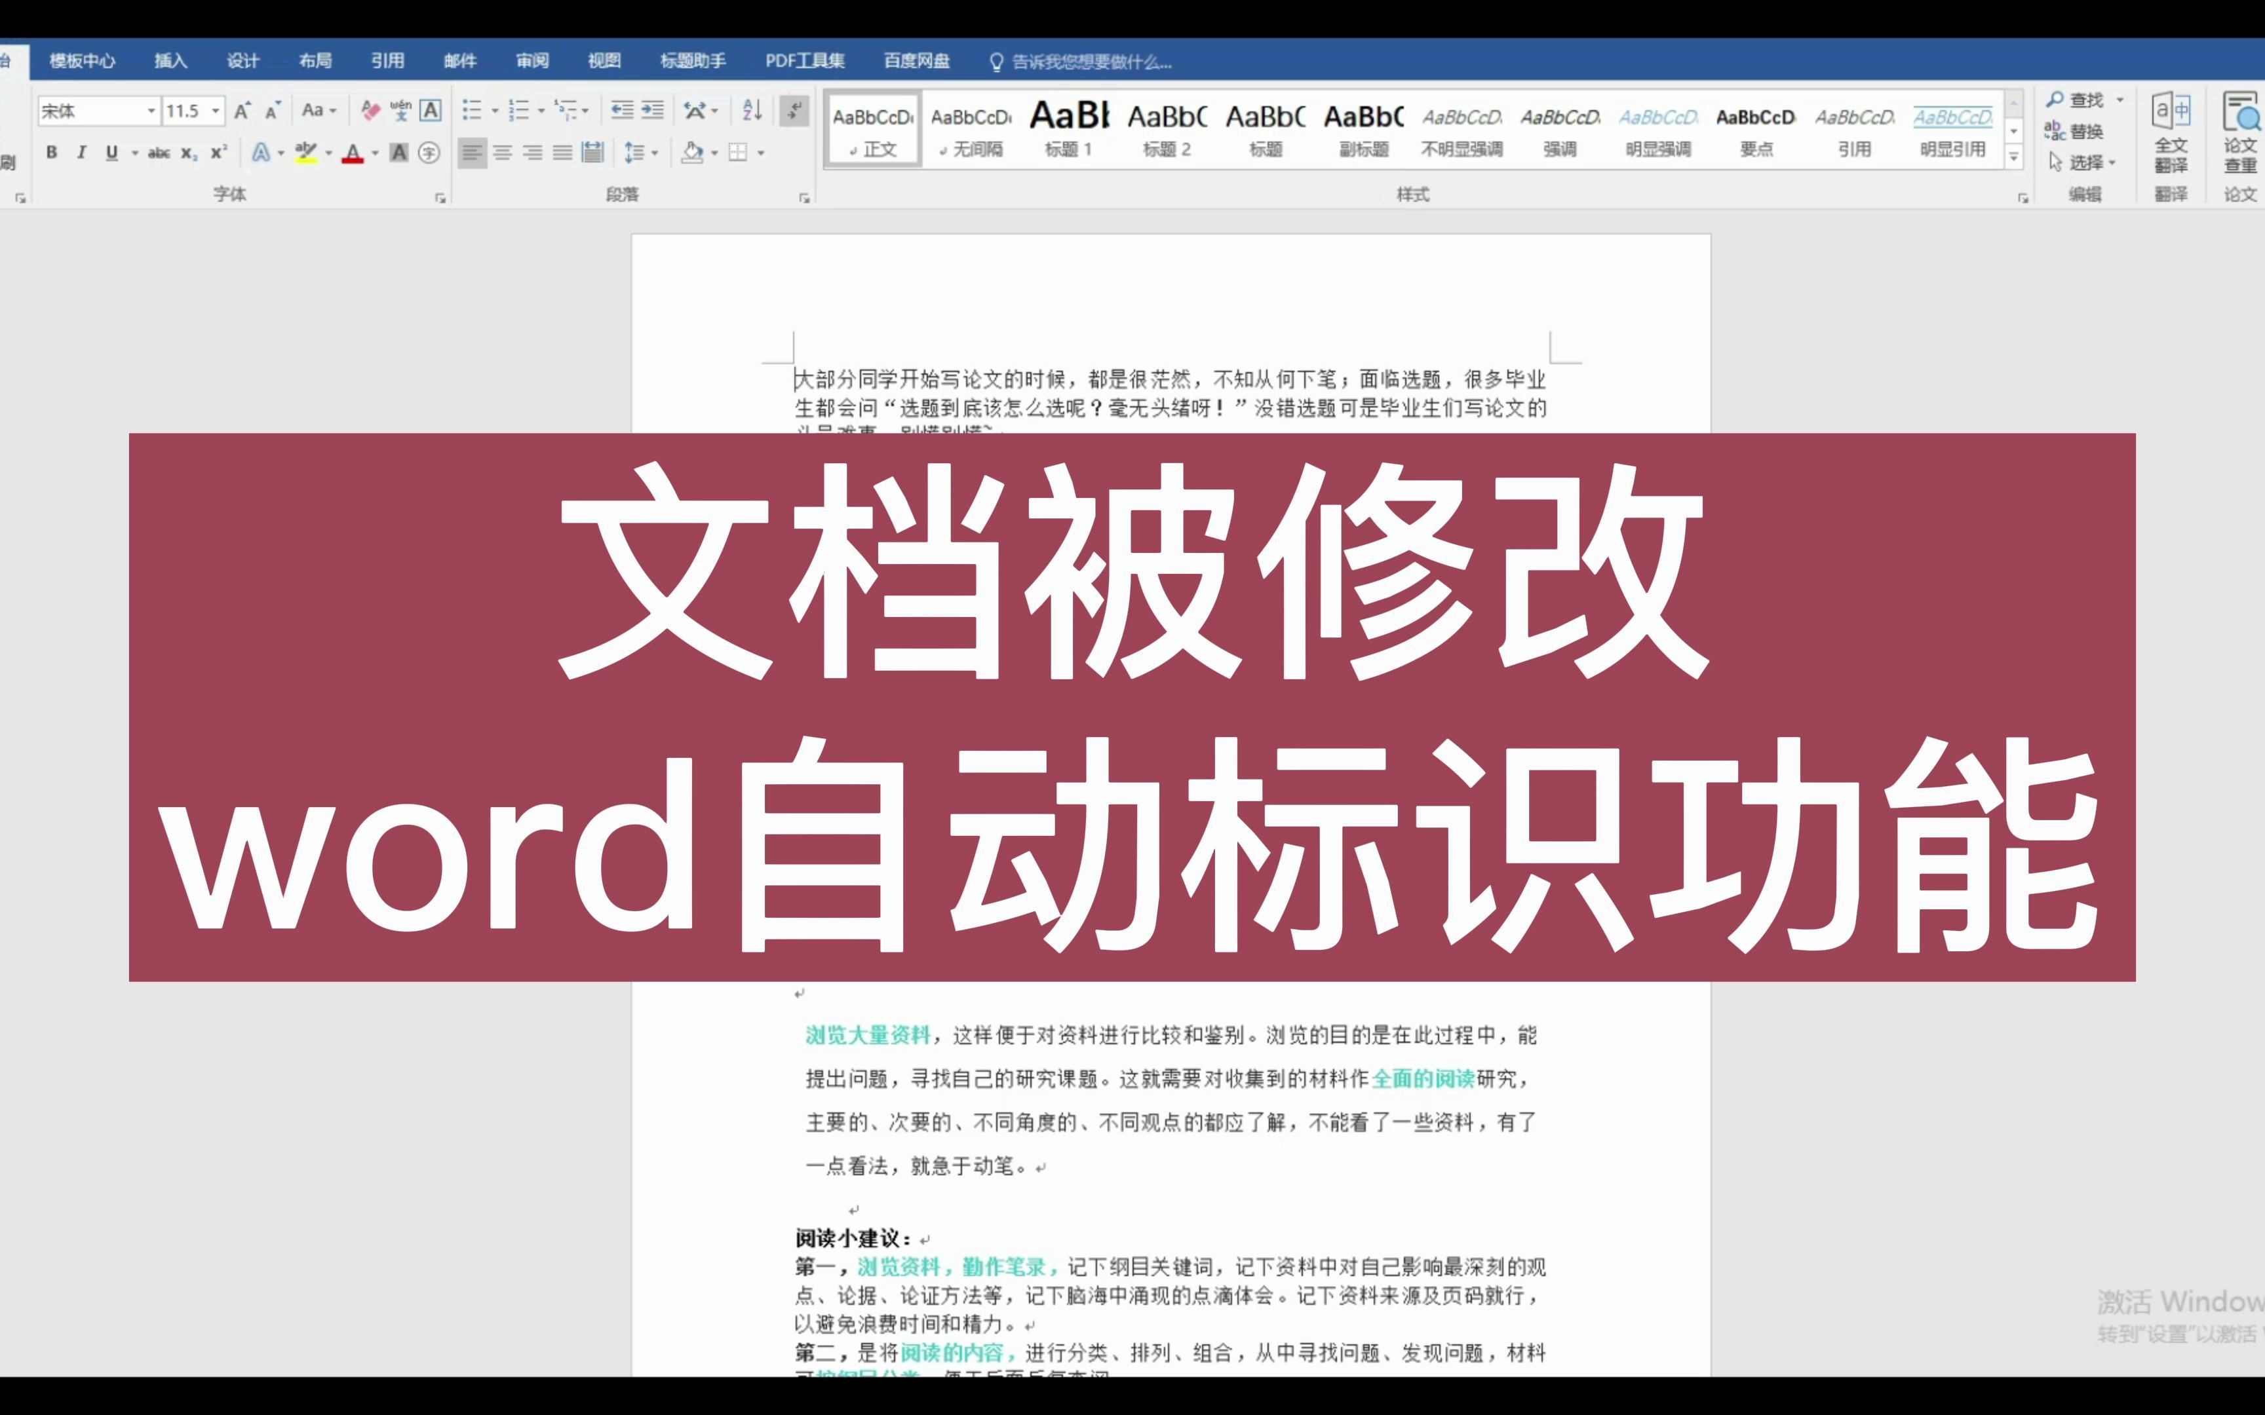Click the distributed alignment icon
This screenshot has height=1415, width=2265.
tap(592, 153)
